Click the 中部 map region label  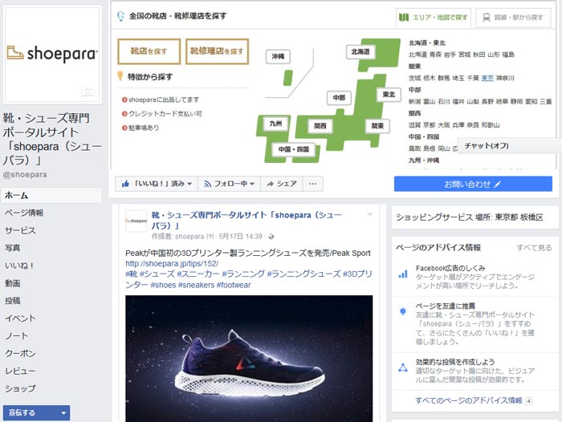click(x=339, y=97)
